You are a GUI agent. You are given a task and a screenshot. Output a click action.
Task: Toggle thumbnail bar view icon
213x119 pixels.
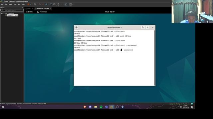(54, 4)
